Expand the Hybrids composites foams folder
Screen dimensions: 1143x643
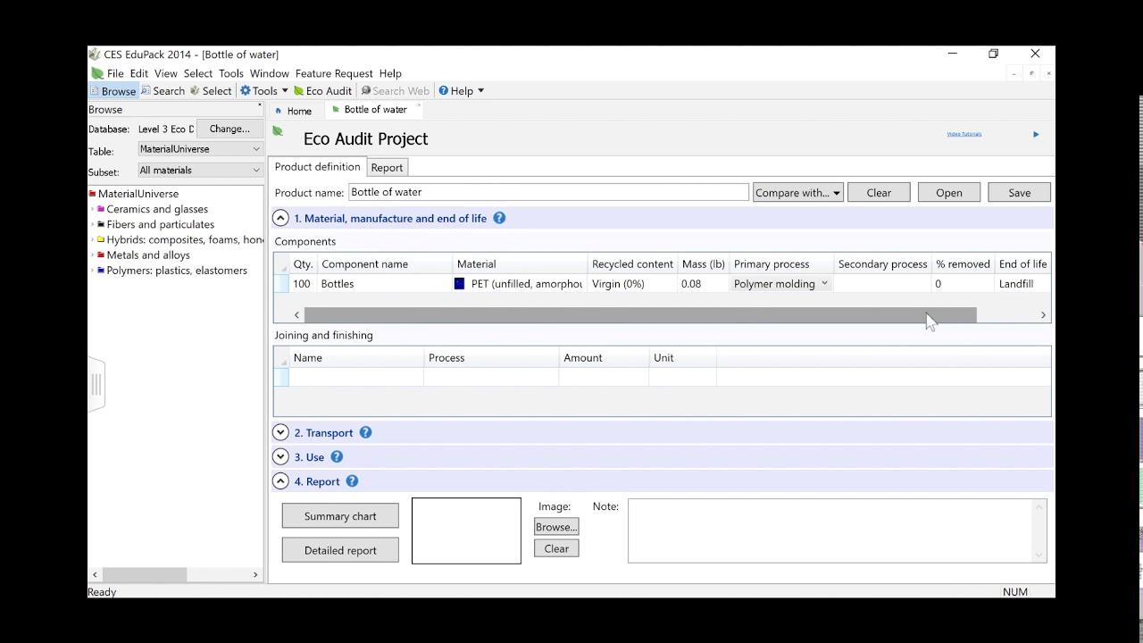pos(92,239)
